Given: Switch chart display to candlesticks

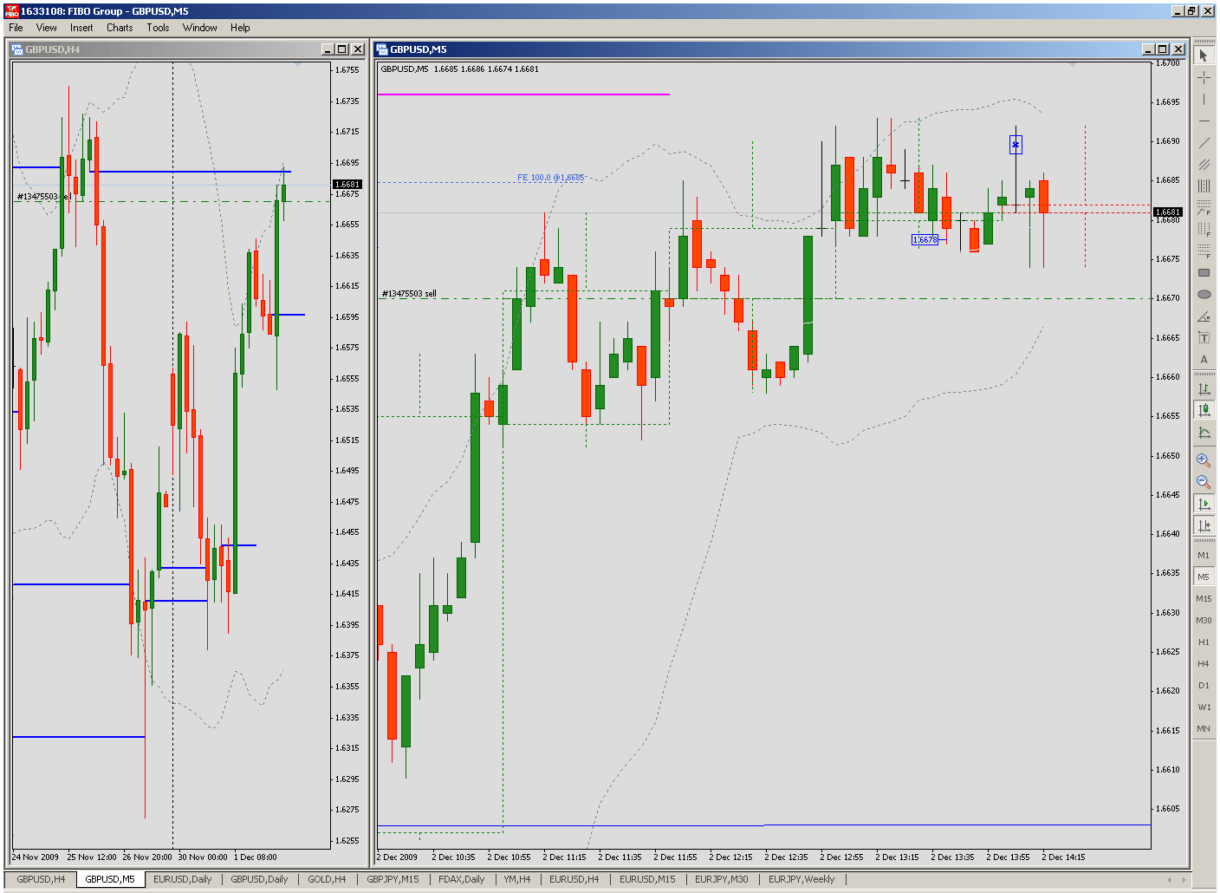Looking at the screenshot, I should tap(1204, 409).
